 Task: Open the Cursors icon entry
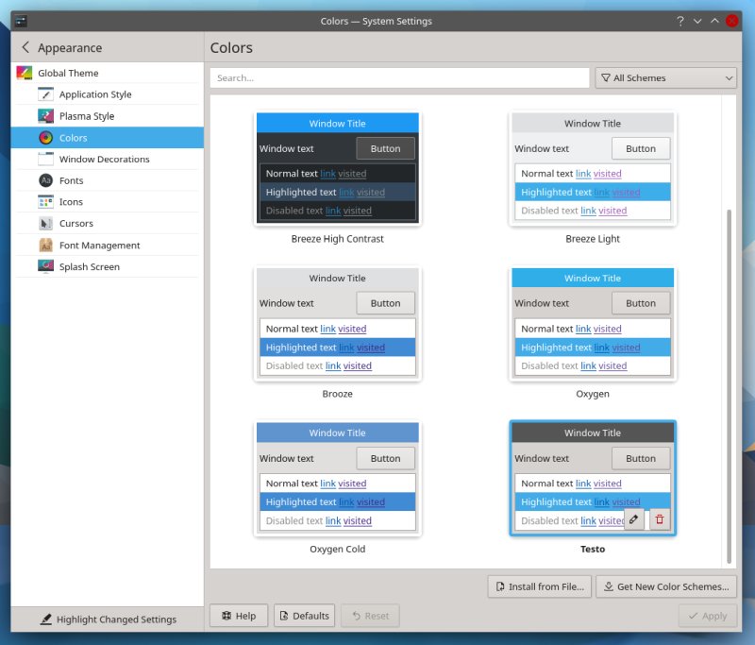pyautogui.click(x=45, y=224)
